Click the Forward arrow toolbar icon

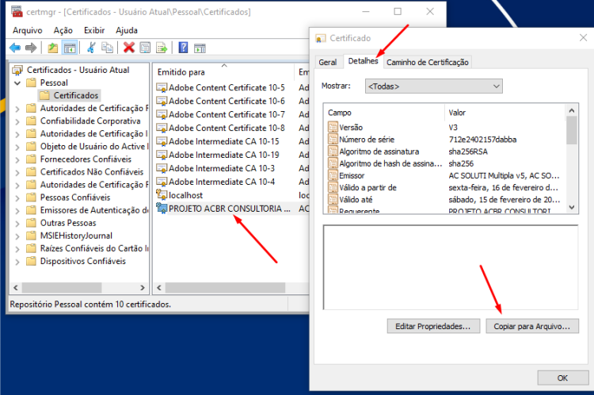click(x=31, y=48)
